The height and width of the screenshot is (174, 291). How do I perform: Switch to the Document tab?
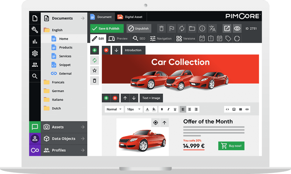(101, 17)
